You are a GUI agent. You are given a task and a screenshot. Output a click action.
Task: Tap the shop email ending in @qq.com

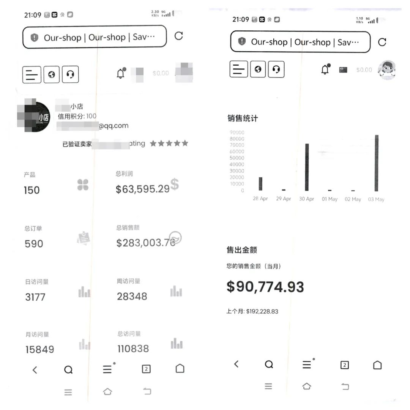click(93, 126)
